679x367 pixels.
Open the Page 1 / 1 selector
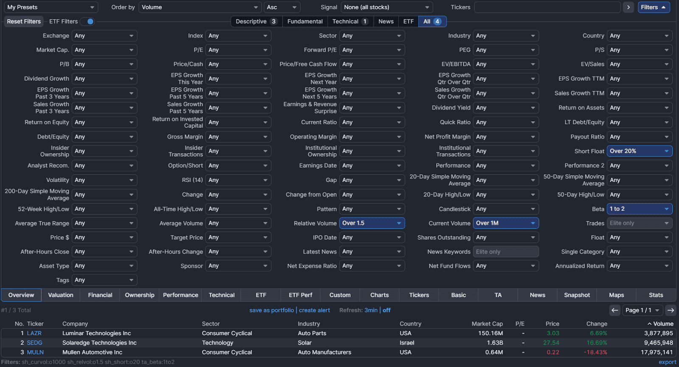pos(643,310)
